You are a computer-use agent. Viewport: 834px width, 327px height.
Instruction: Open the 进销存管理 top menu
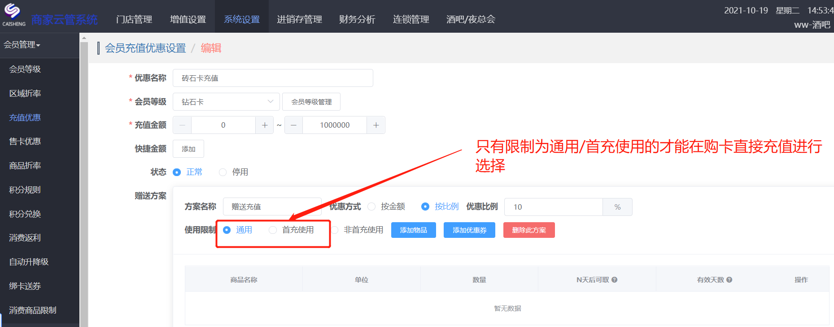pos(299,19)
